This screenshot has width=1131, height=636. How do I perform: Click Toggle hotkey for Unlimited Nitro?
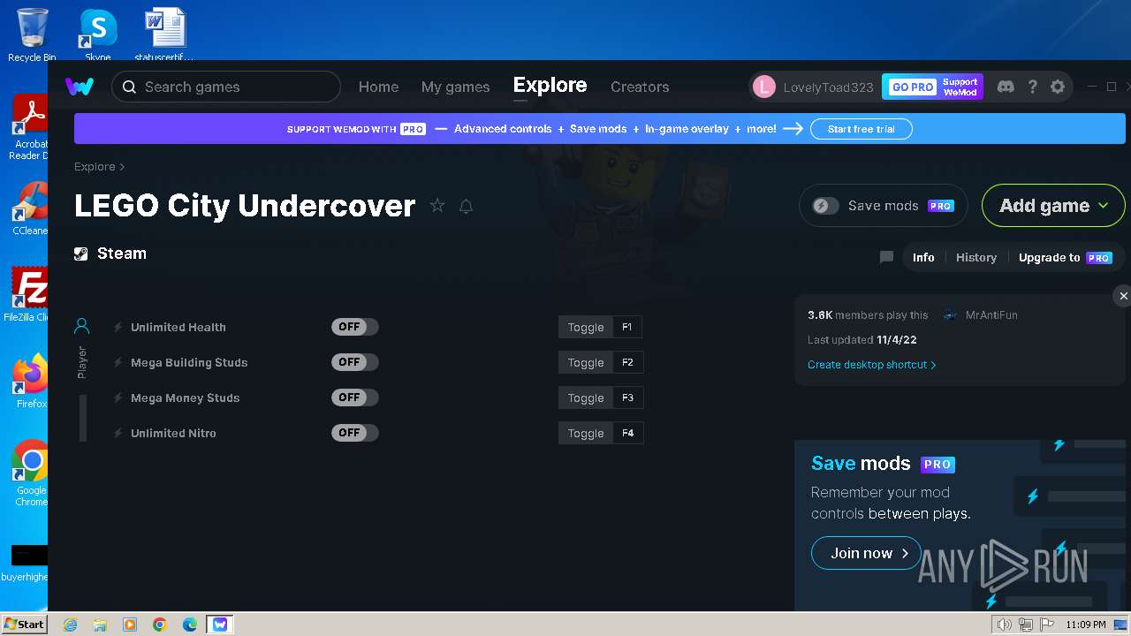[x=586, y=433]
